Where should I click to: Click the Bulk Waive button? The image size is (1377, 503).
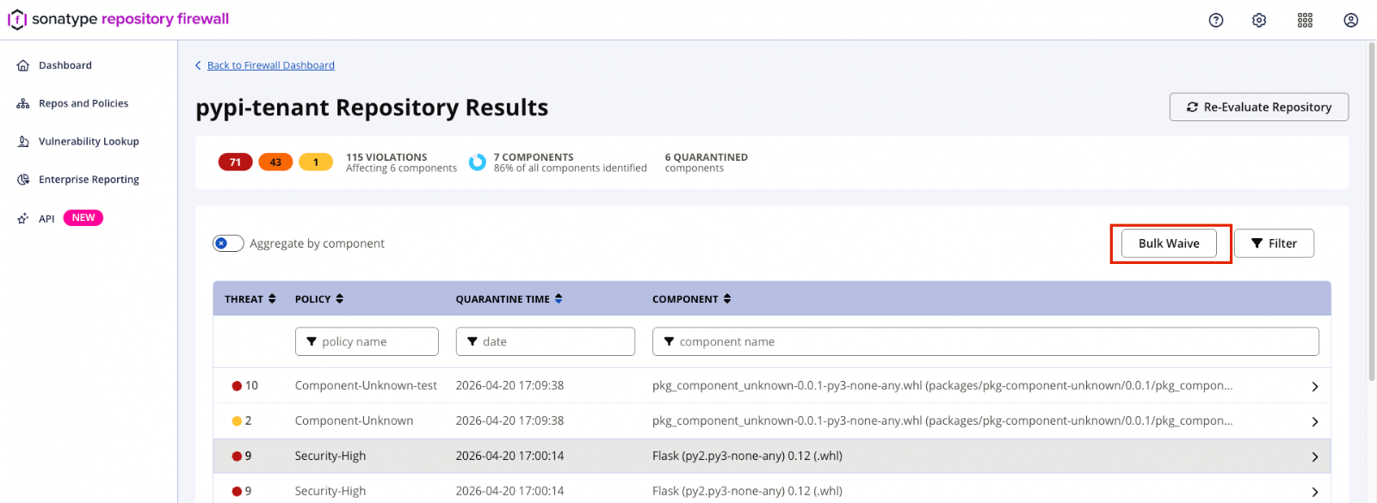(1169, 243)
